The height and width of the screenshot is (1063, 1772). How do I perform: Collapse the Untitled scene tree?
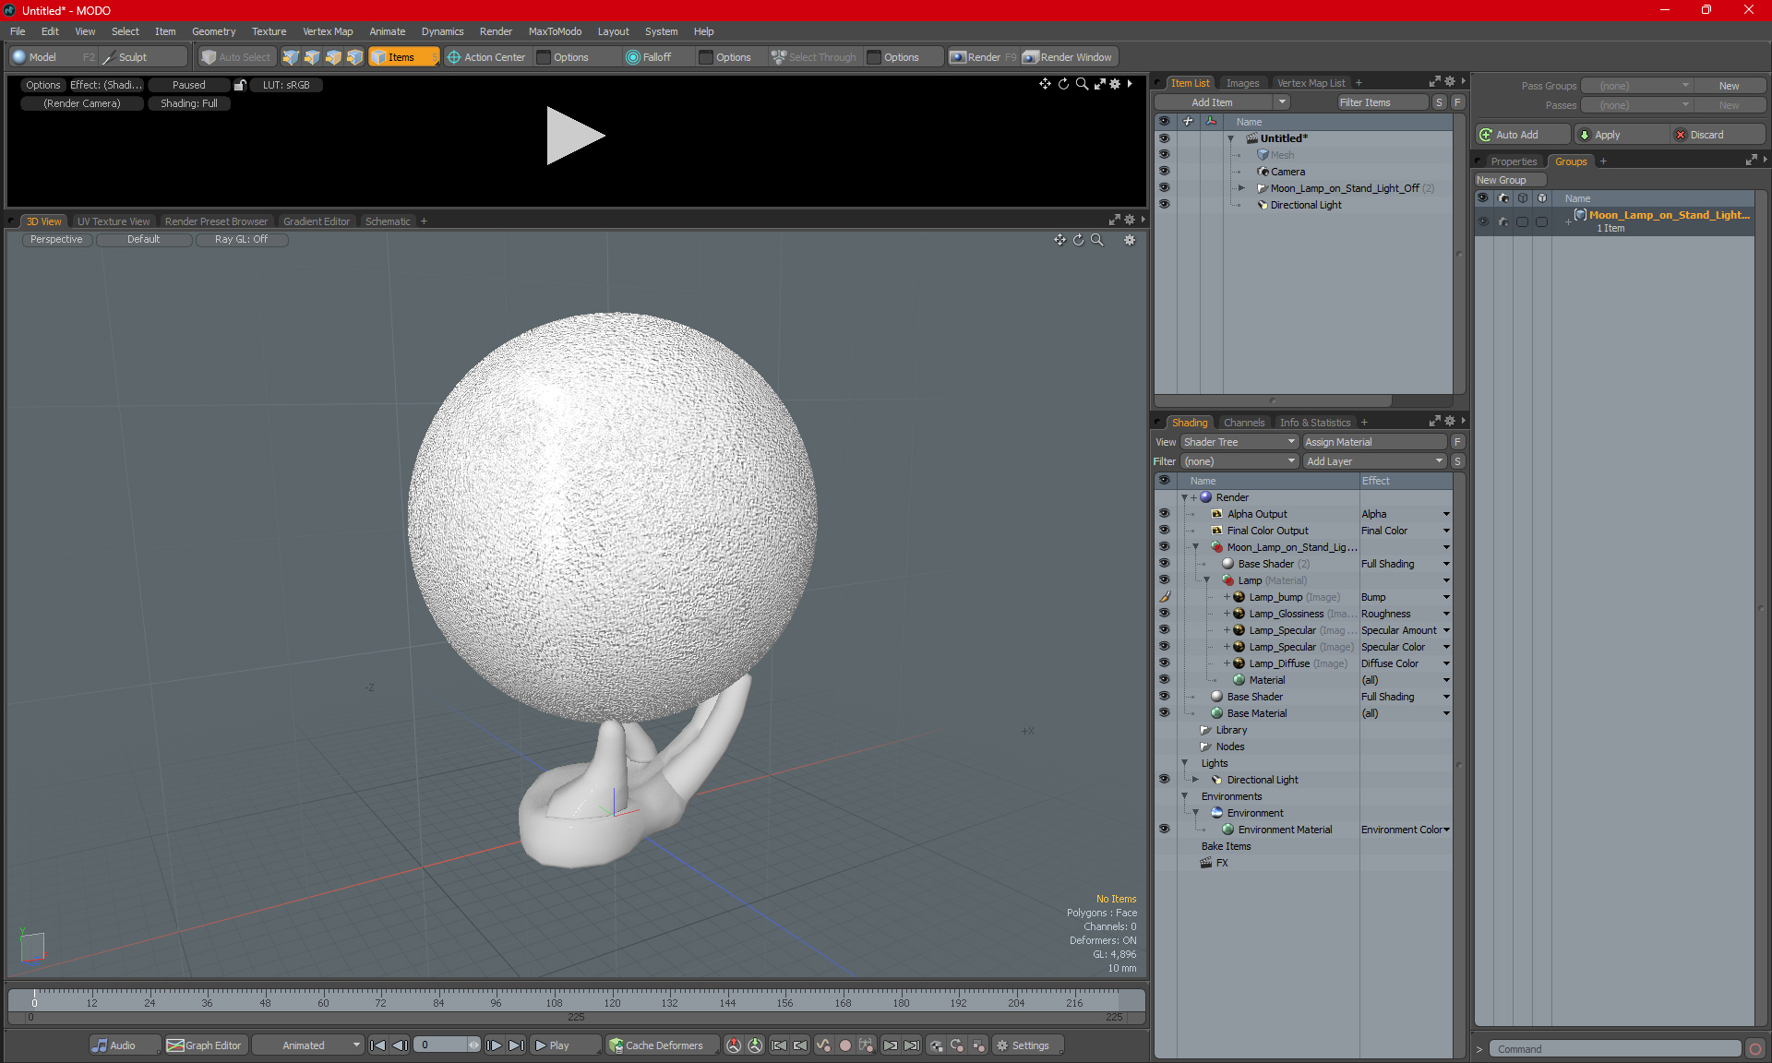[x=1230, y=138]
